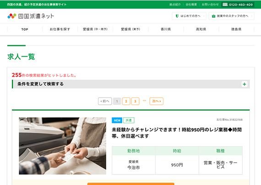Open the お仕事を探す menu item
The height and width of the screenshot is (185, 261).
[60, 29]
